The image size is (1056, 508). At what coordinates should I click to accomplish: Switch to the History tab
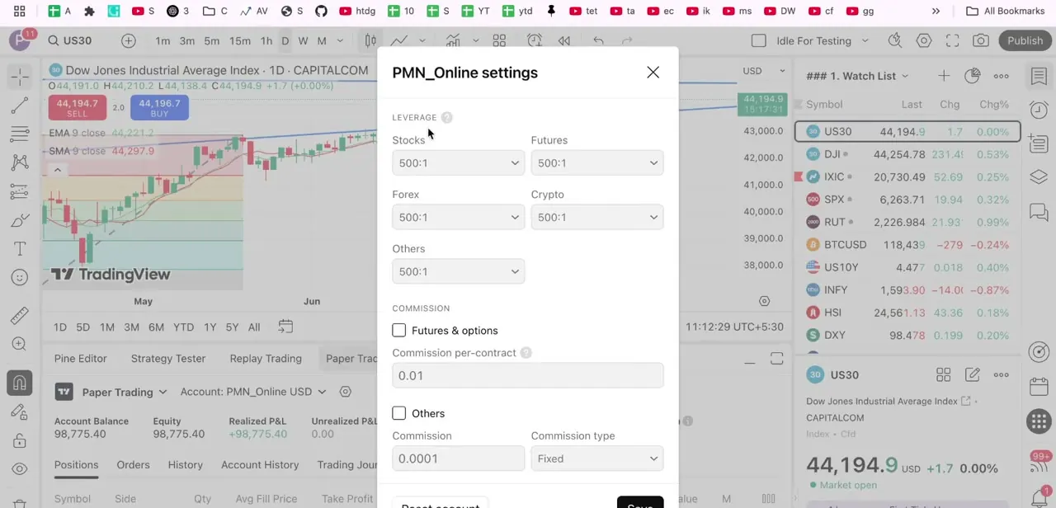186,465
